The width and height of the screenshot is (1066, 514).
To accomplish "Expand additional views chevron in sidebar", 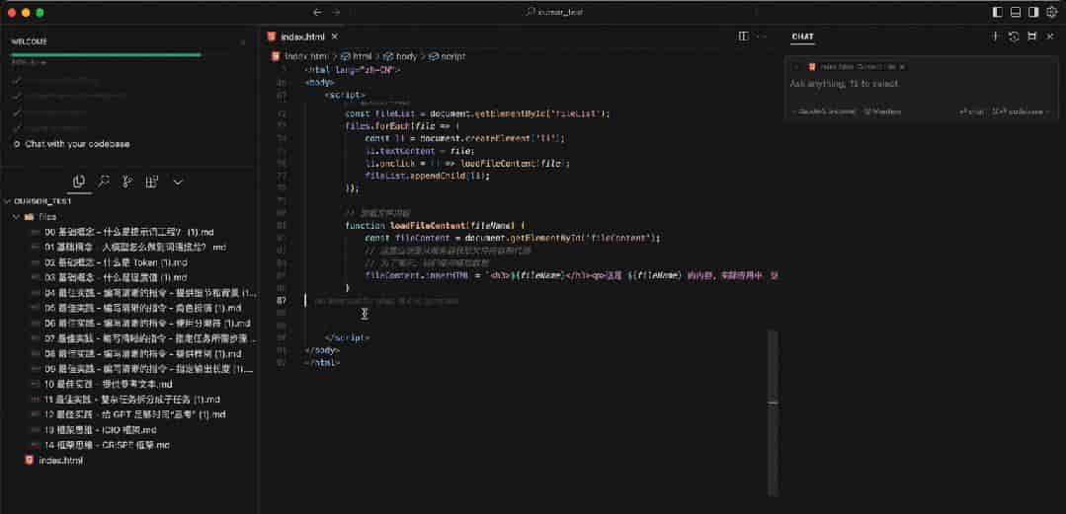I will pos(178,182).
